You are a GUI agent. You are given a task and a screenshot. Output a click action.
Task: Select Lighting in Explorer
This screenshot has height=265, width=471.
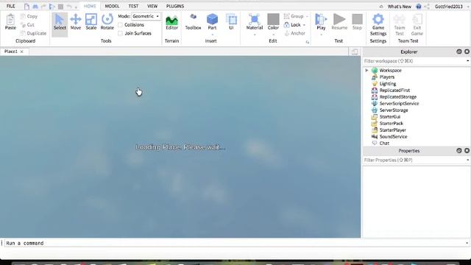388,83
